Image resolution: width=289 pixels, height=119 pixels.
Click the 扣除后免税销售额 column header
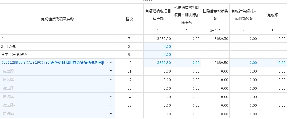tap(215, 15)
